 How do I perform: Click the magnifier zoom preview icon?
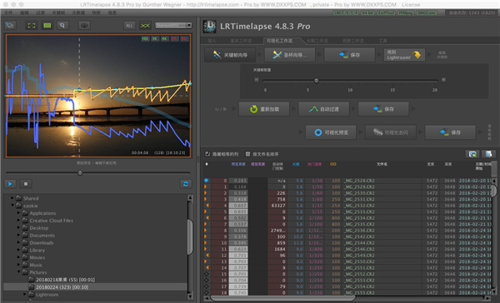[62, 26]
